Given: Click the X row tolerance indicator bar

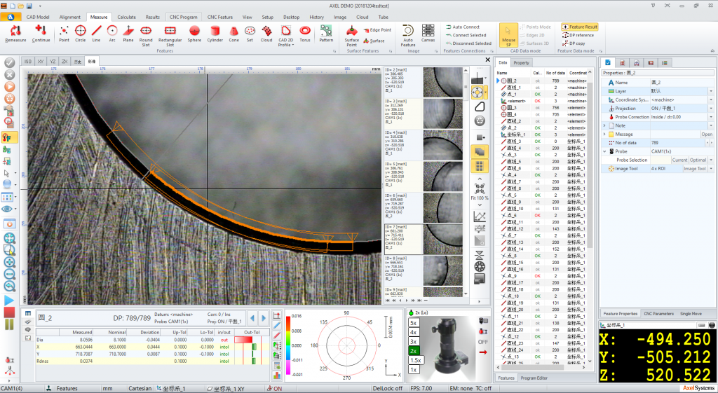Looking at the screenshot, I should [254, 347].
